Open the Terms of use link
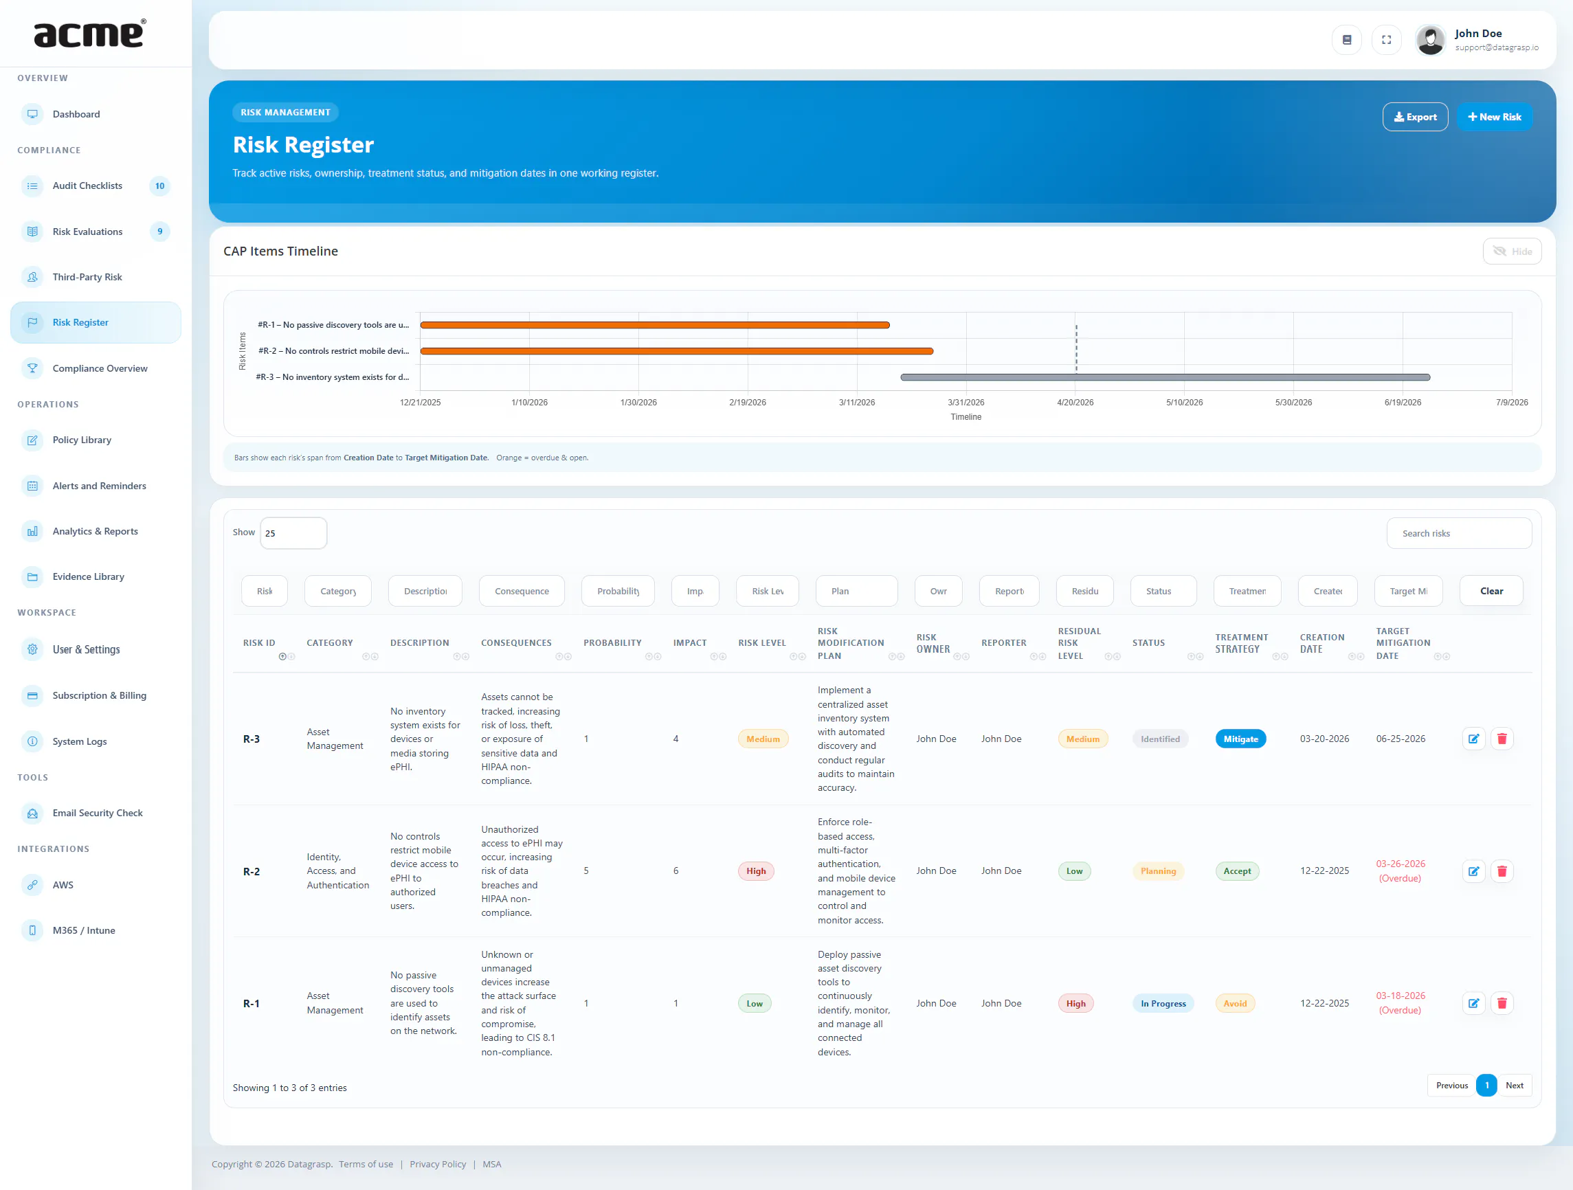 (x=366, y=1164)
